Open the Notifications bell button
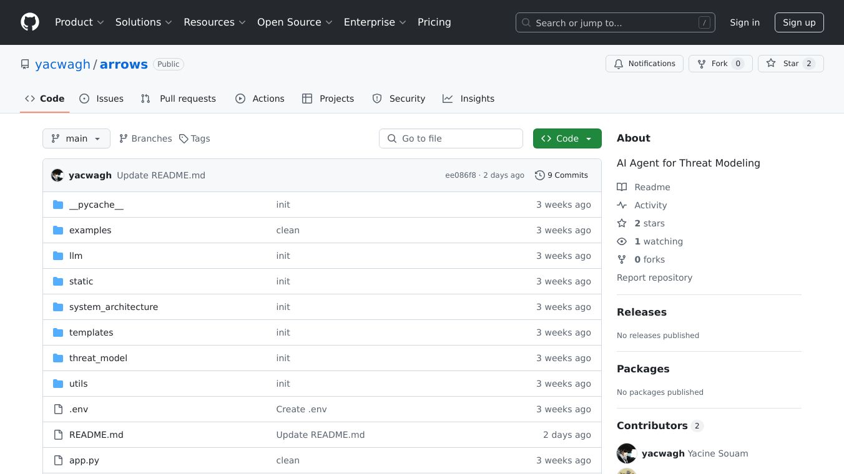 pyautogui.click(x=644, y=64)
